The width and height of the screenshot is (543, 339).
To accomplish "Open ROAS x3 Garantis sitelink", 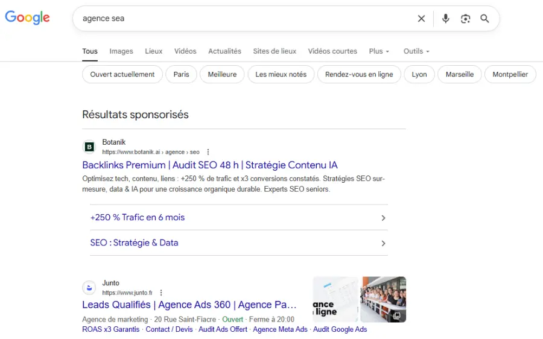I will pyautogui.click(x=111, y=329).
